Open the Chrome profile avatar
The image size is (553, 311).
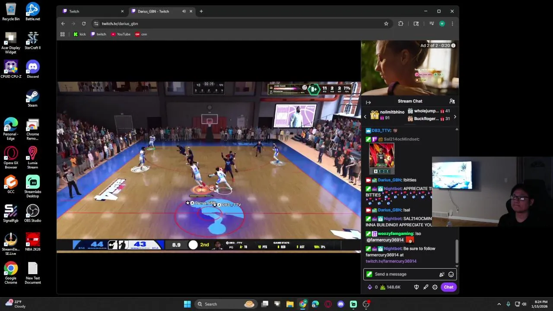442,24
